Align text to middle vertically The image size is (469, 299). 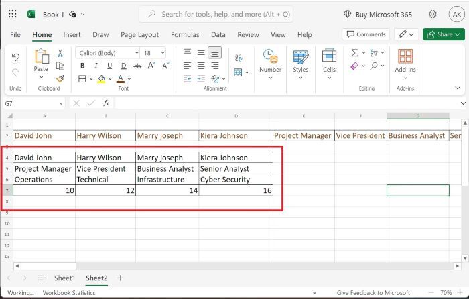[201, 53]
